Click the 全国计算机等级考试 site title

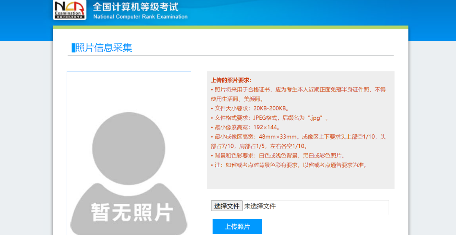(136, 7)
